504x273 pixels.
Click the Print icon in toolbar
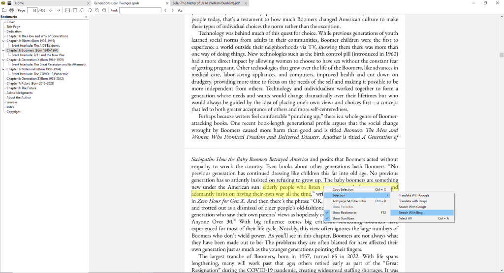11,10
